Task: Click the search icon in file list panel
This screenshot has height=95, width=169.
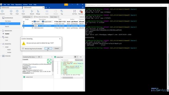Action: 52,57
